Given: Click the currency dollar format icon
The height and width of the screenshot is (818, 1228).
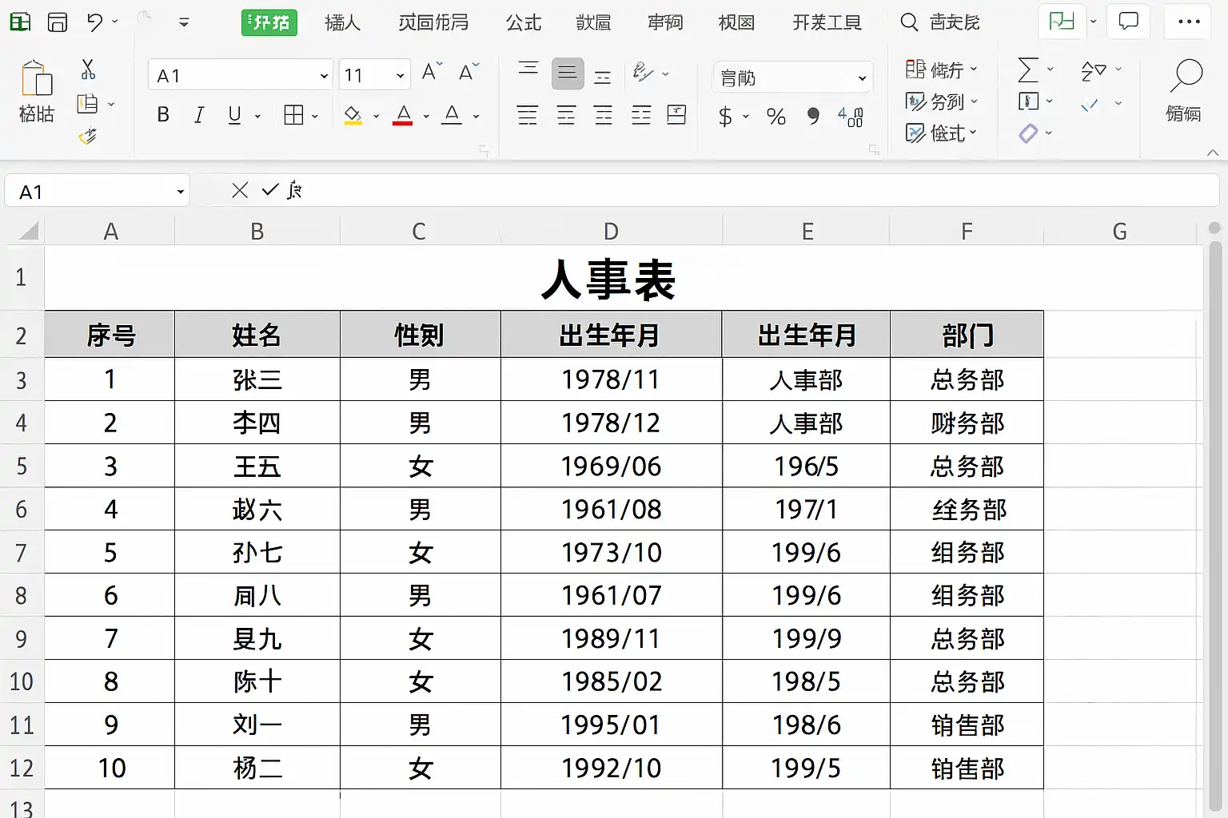Looking at the screenshot, I should [x=725, y=117].
